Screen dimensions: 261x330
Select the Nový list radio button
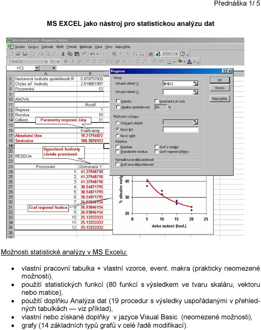pos(117,129)
